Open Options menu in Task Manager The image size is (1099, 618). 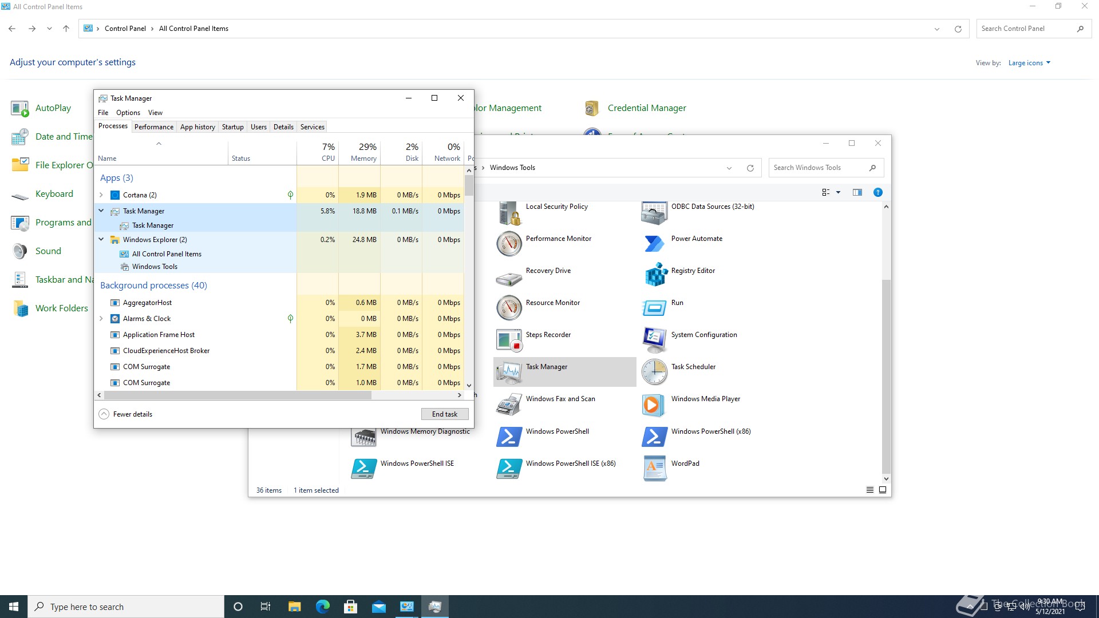(x=128, y=113)
